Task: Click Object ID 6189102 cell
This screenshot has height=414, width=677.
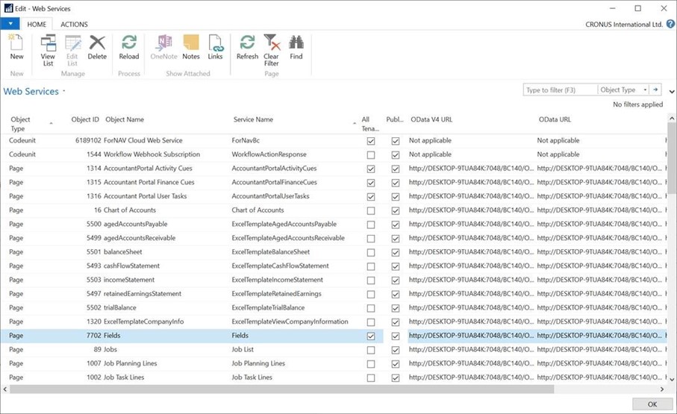Action: 88,140
